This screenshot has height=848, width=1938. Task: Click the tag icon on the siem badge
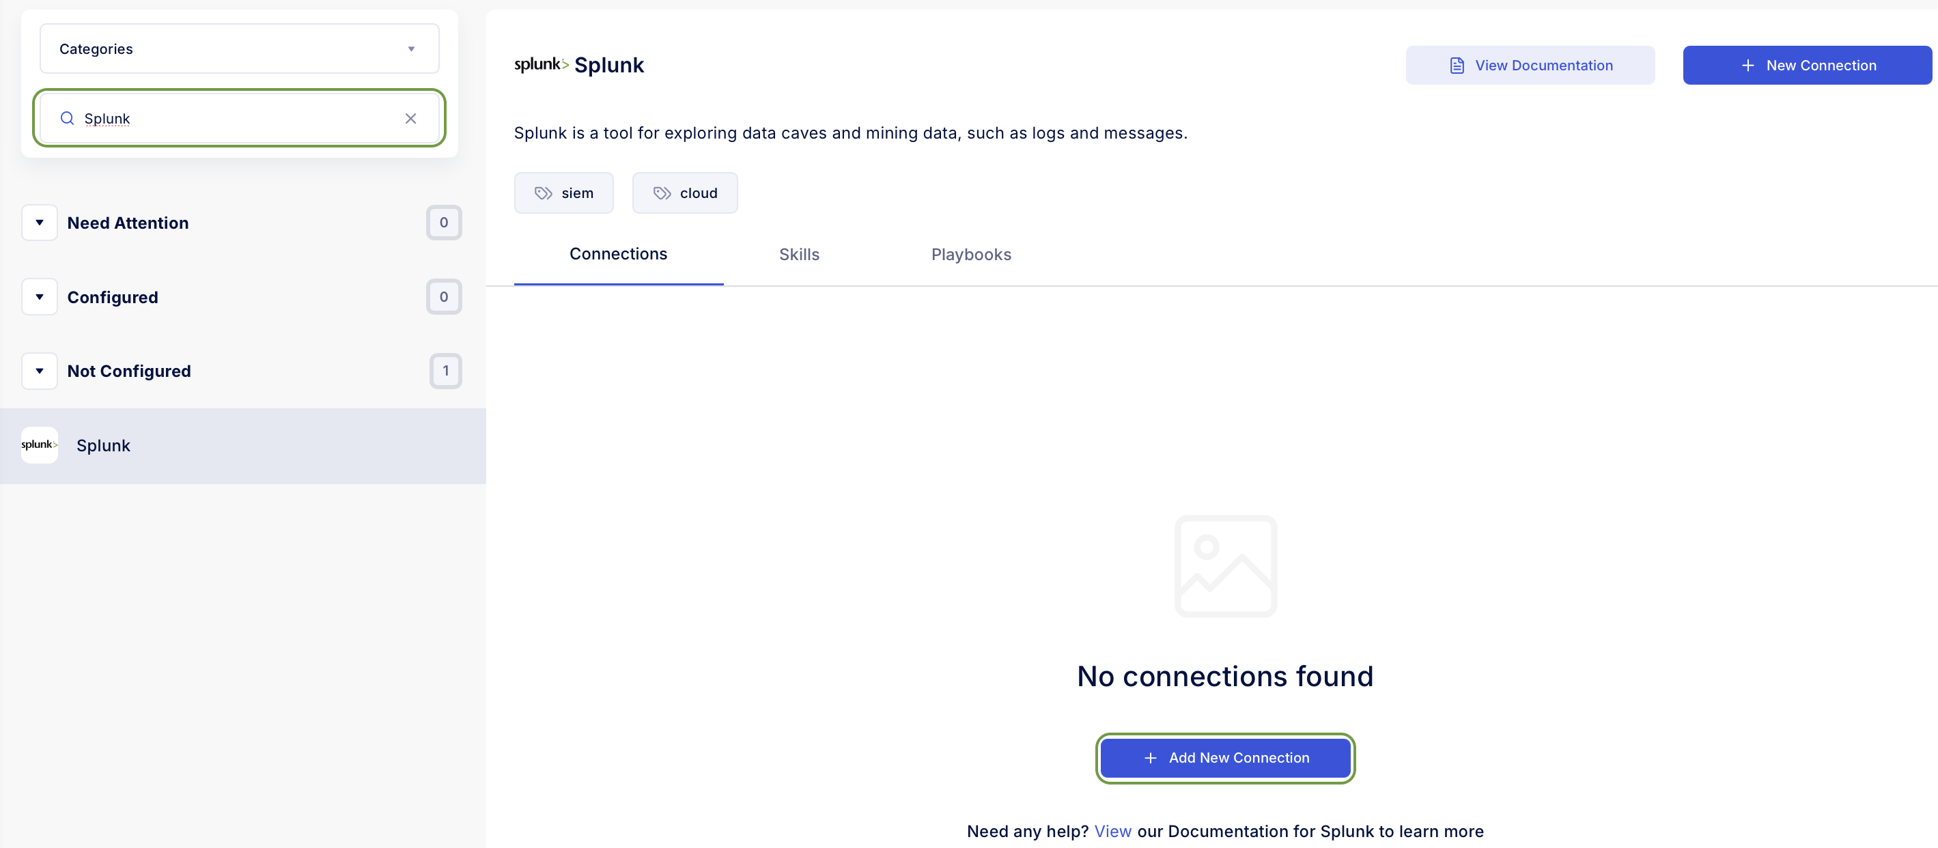point(543,193)
